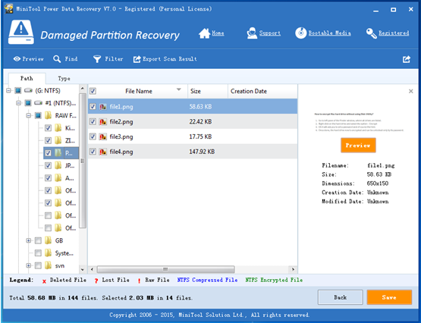Toggle the ZI... folder checkbox
Screen dimensions: 421x323
[x=48, y=140]
